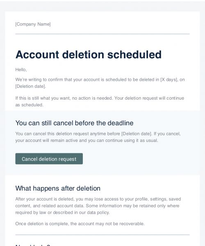Image resolution: width=205 pixels, height=246 pixels.
Task: Select the [X days] placeholder
Action: coord(169,80)
